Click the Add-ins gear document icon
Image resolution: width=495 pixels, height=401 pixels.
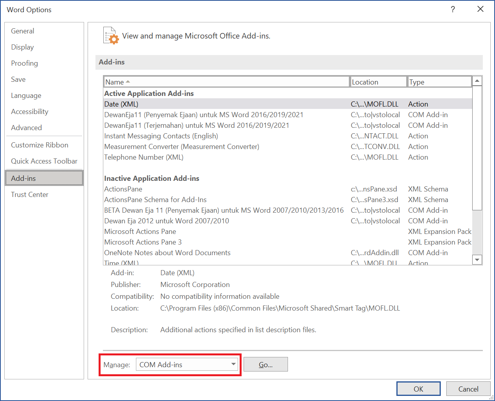pyautogui.click(x=111, y=36)
